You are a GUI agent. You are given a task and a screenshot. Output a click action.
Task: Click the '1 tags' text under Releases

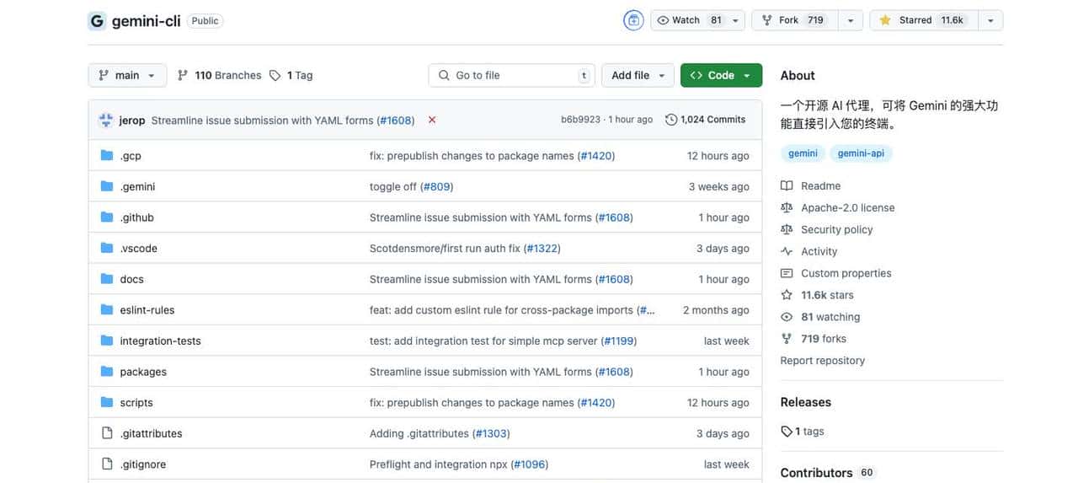pos(809,432)
